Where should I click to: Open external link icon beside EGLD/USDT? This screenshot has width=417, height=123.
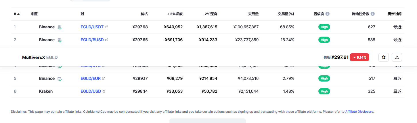106,27
